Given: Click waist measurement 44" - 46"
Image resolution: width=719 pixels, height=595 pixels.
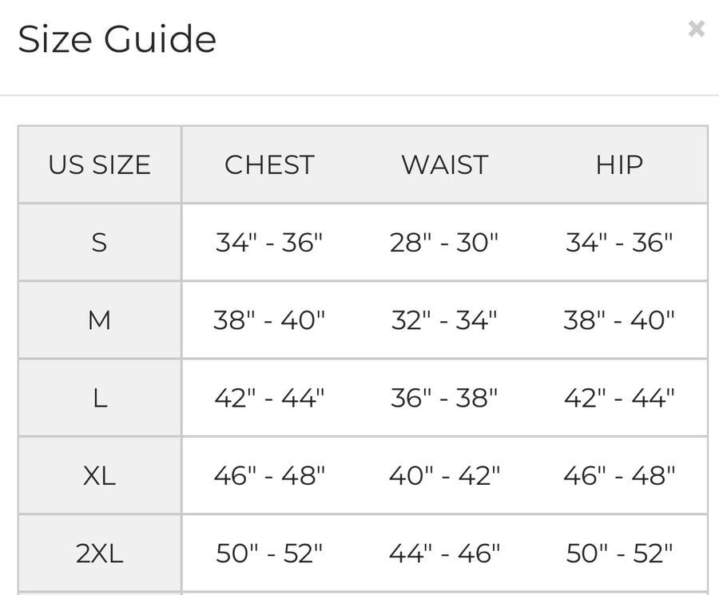Looking at the screenshot, I should [x=444, y=553].
